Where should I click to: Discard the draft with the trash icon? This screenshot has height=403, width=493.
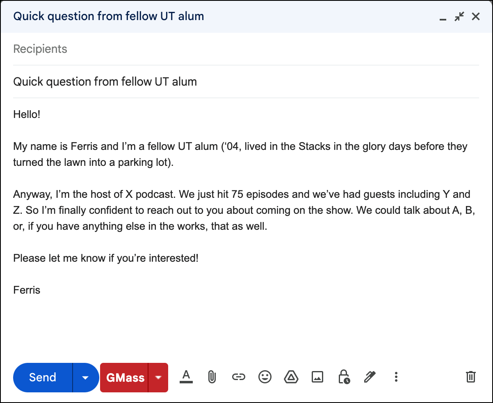coord(471,377)
